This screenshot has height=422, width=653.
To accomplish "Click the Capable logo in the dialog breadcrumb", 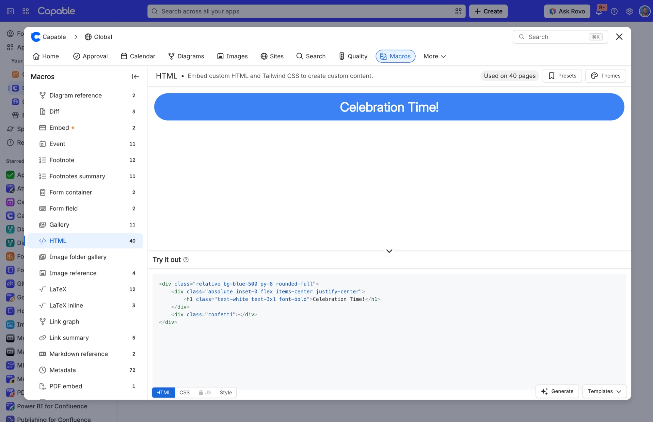I will [x=36, y=37].
